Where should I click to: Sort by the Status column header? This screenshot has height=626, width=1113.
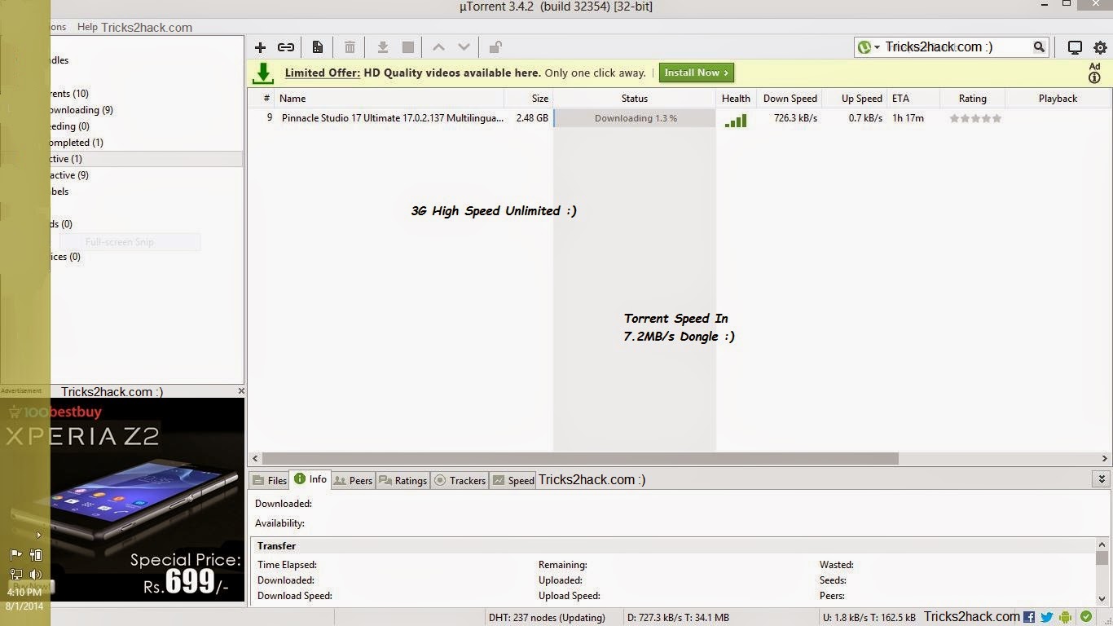pos(635,99)
